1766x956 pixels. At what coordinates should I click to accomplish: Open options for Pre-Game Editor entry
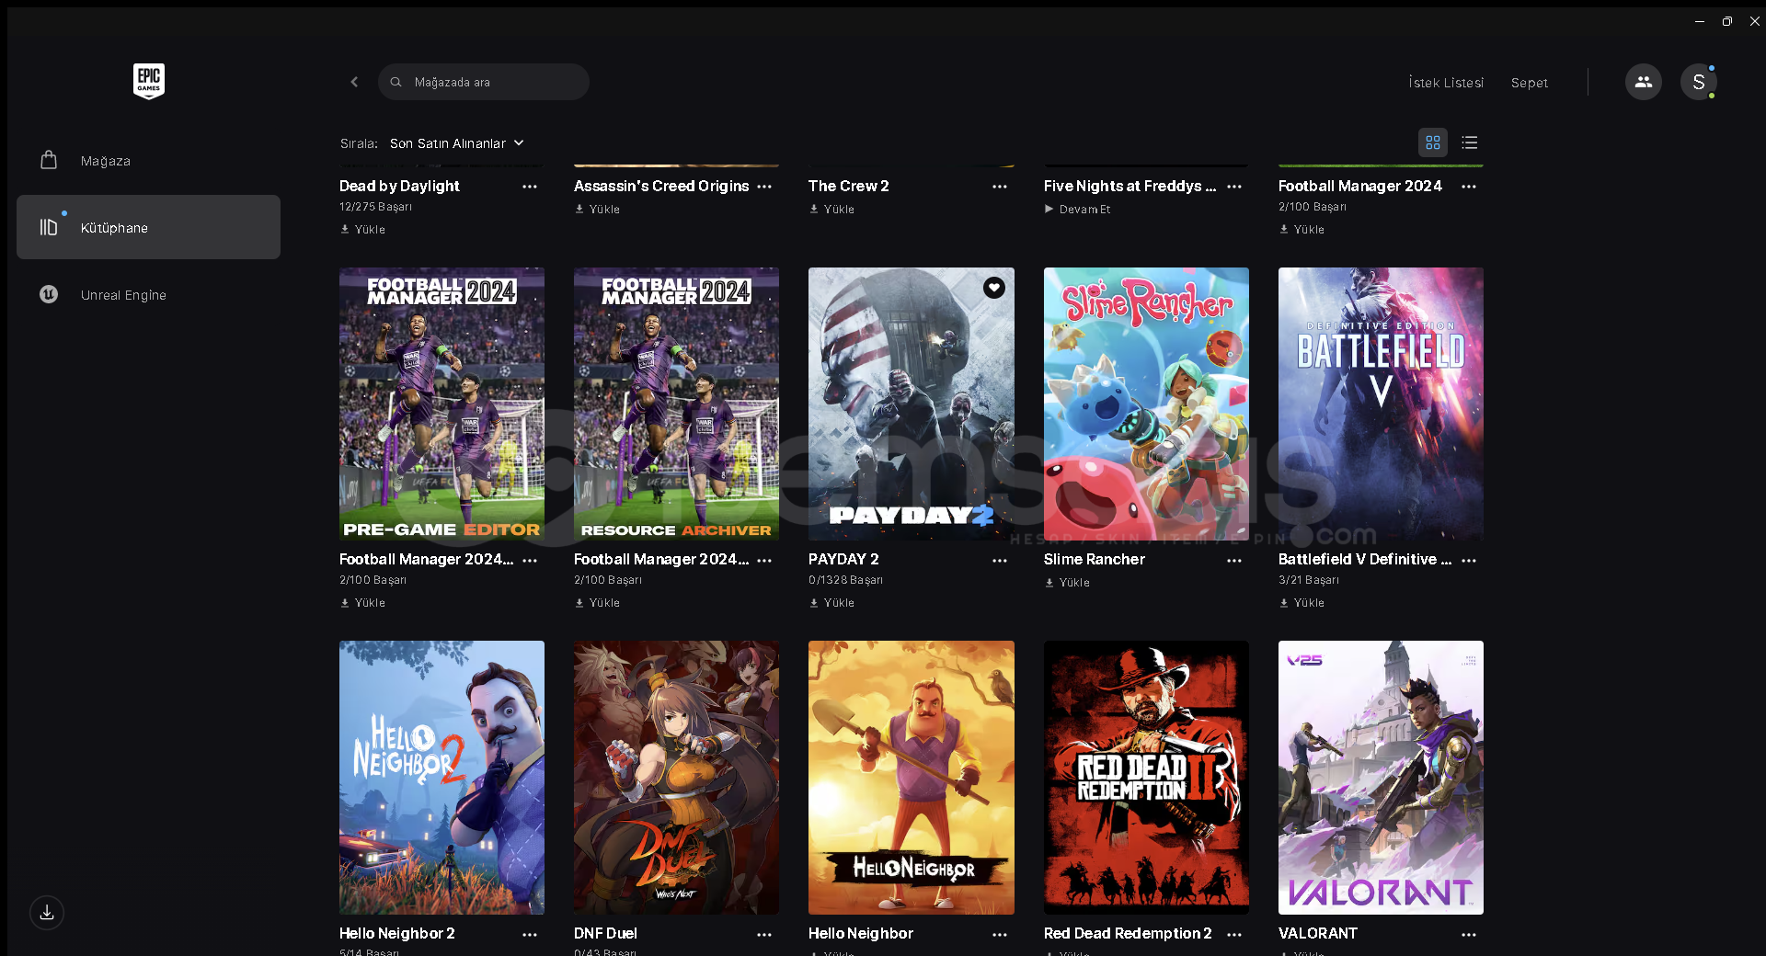pyautogui.click(x=530, y=560)
